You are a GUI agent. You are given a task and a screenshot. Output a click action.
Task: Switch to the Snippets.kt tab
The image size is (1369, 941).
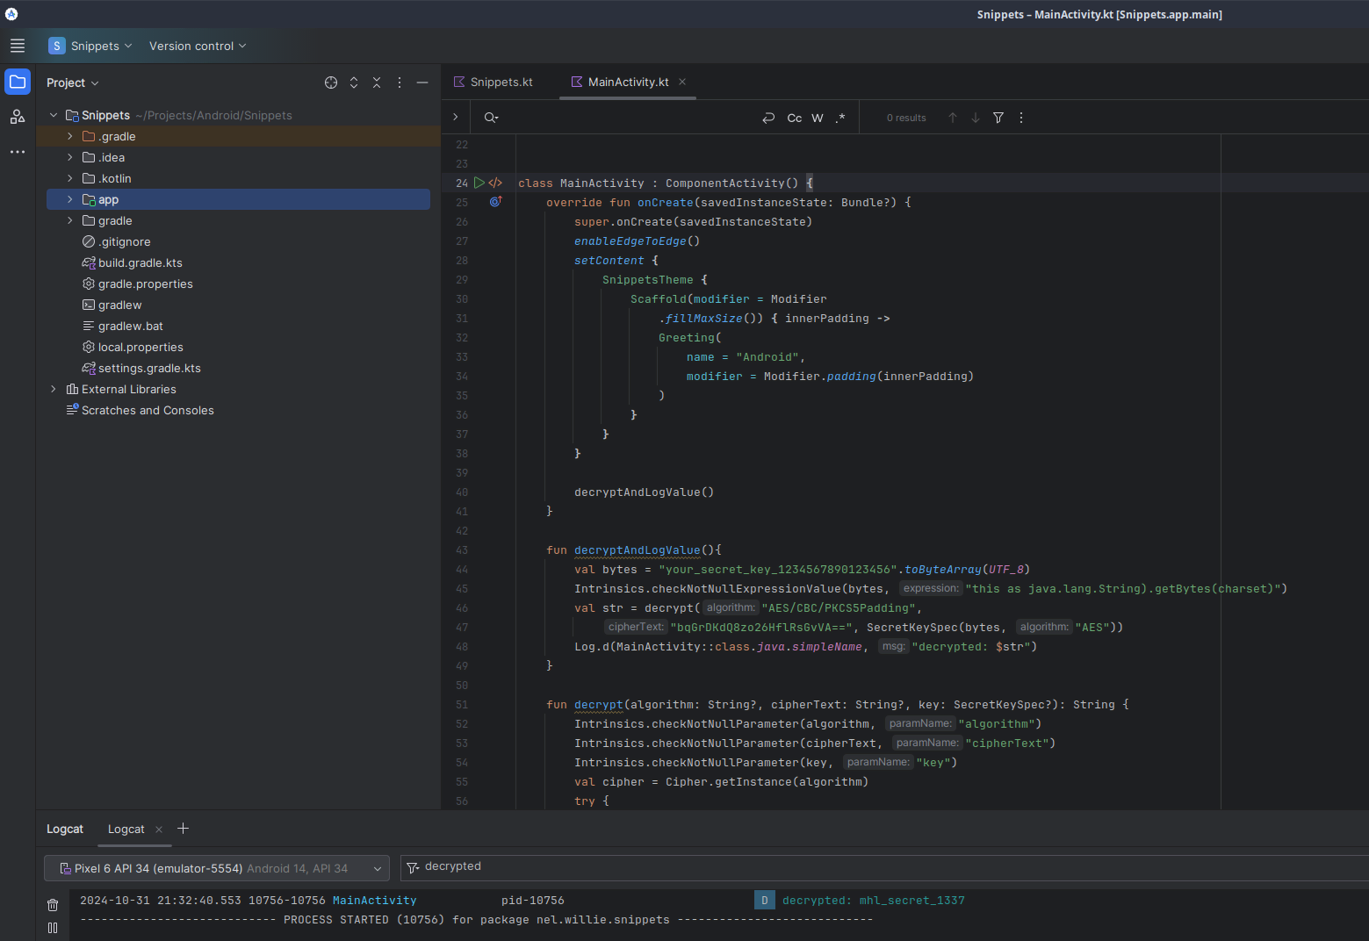[494, 82]
